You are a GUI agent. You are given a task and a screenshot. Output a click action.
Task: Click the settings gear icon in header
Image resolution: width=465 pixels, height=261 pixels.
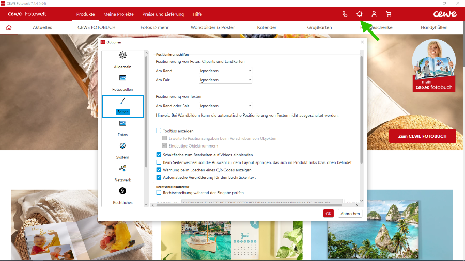tap(360, 14)
